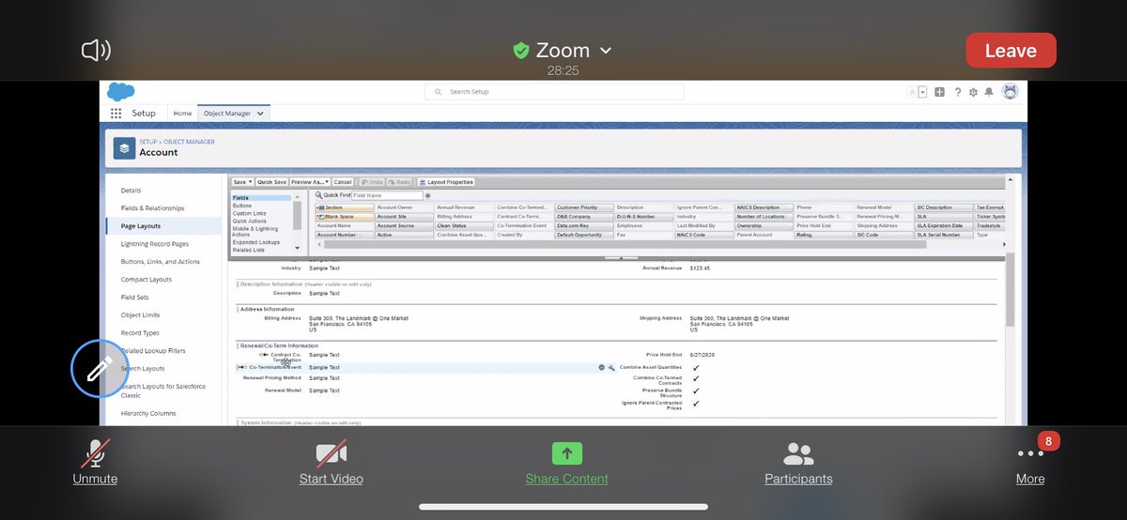Click the Combine Asset Quantities checkmark
Screen dimensions: 1127x520
coord(696,367)
